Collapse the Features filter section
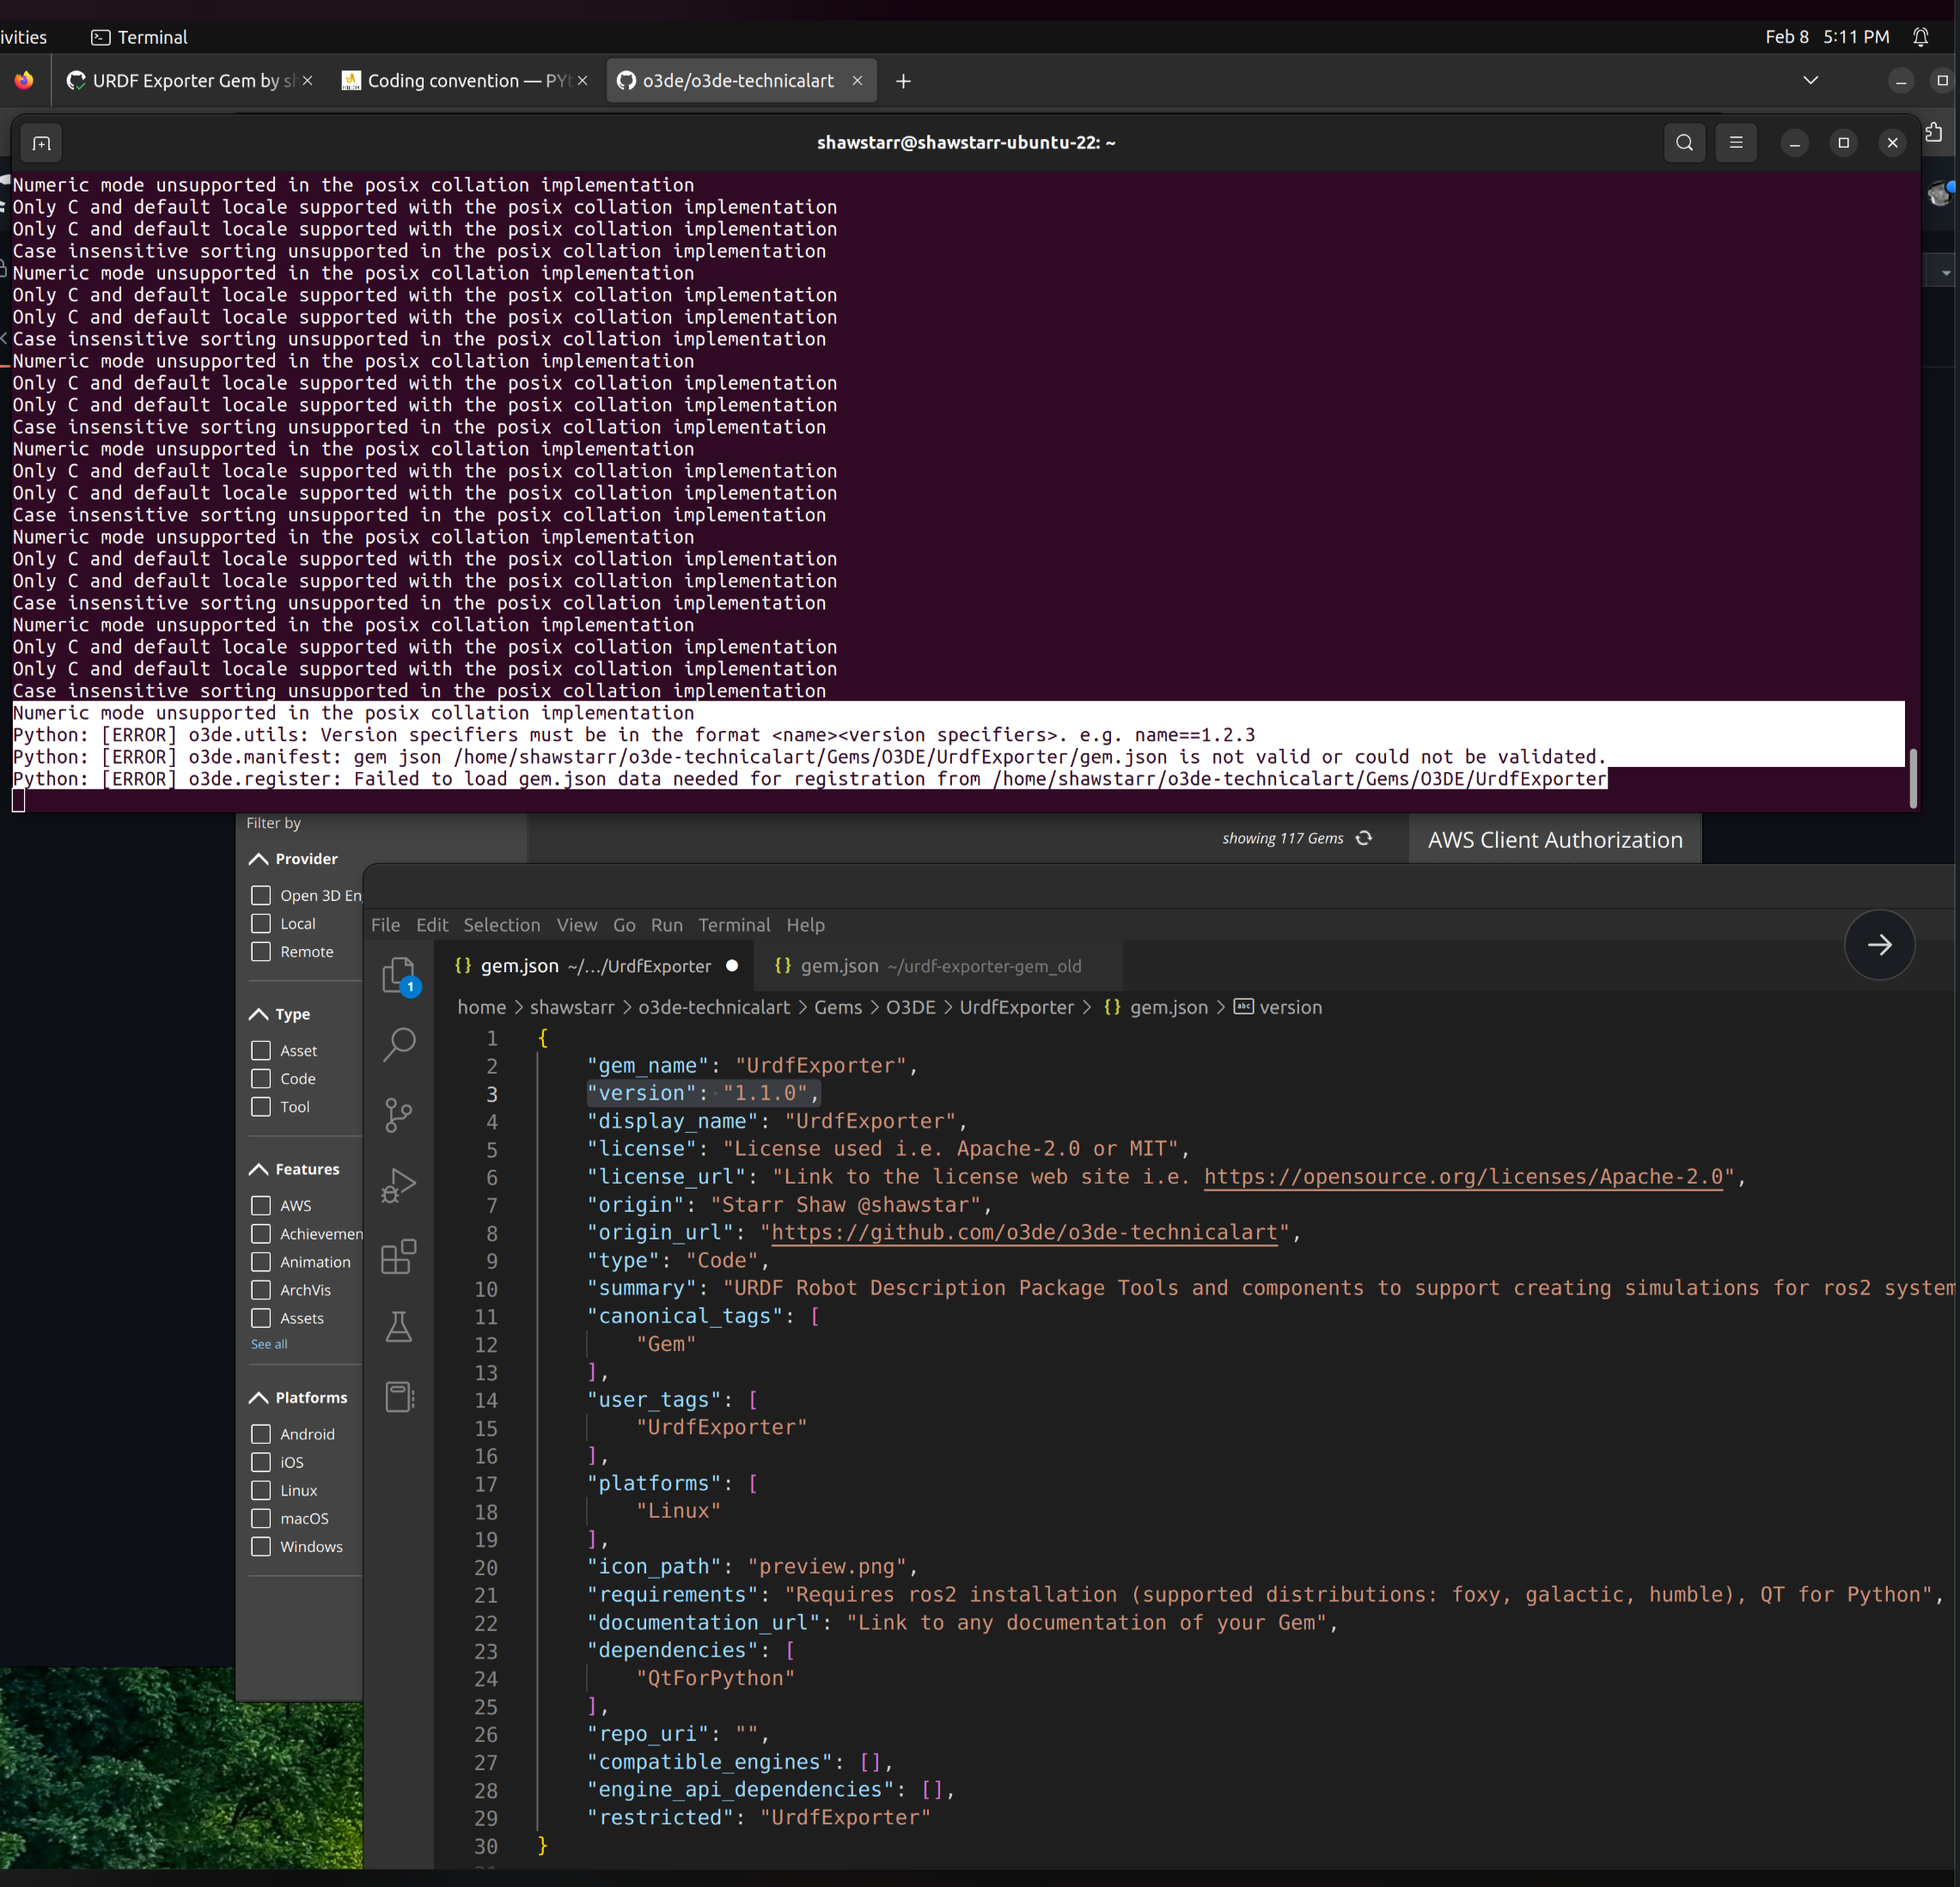 pyautogui.click(x=258, y=1168)
